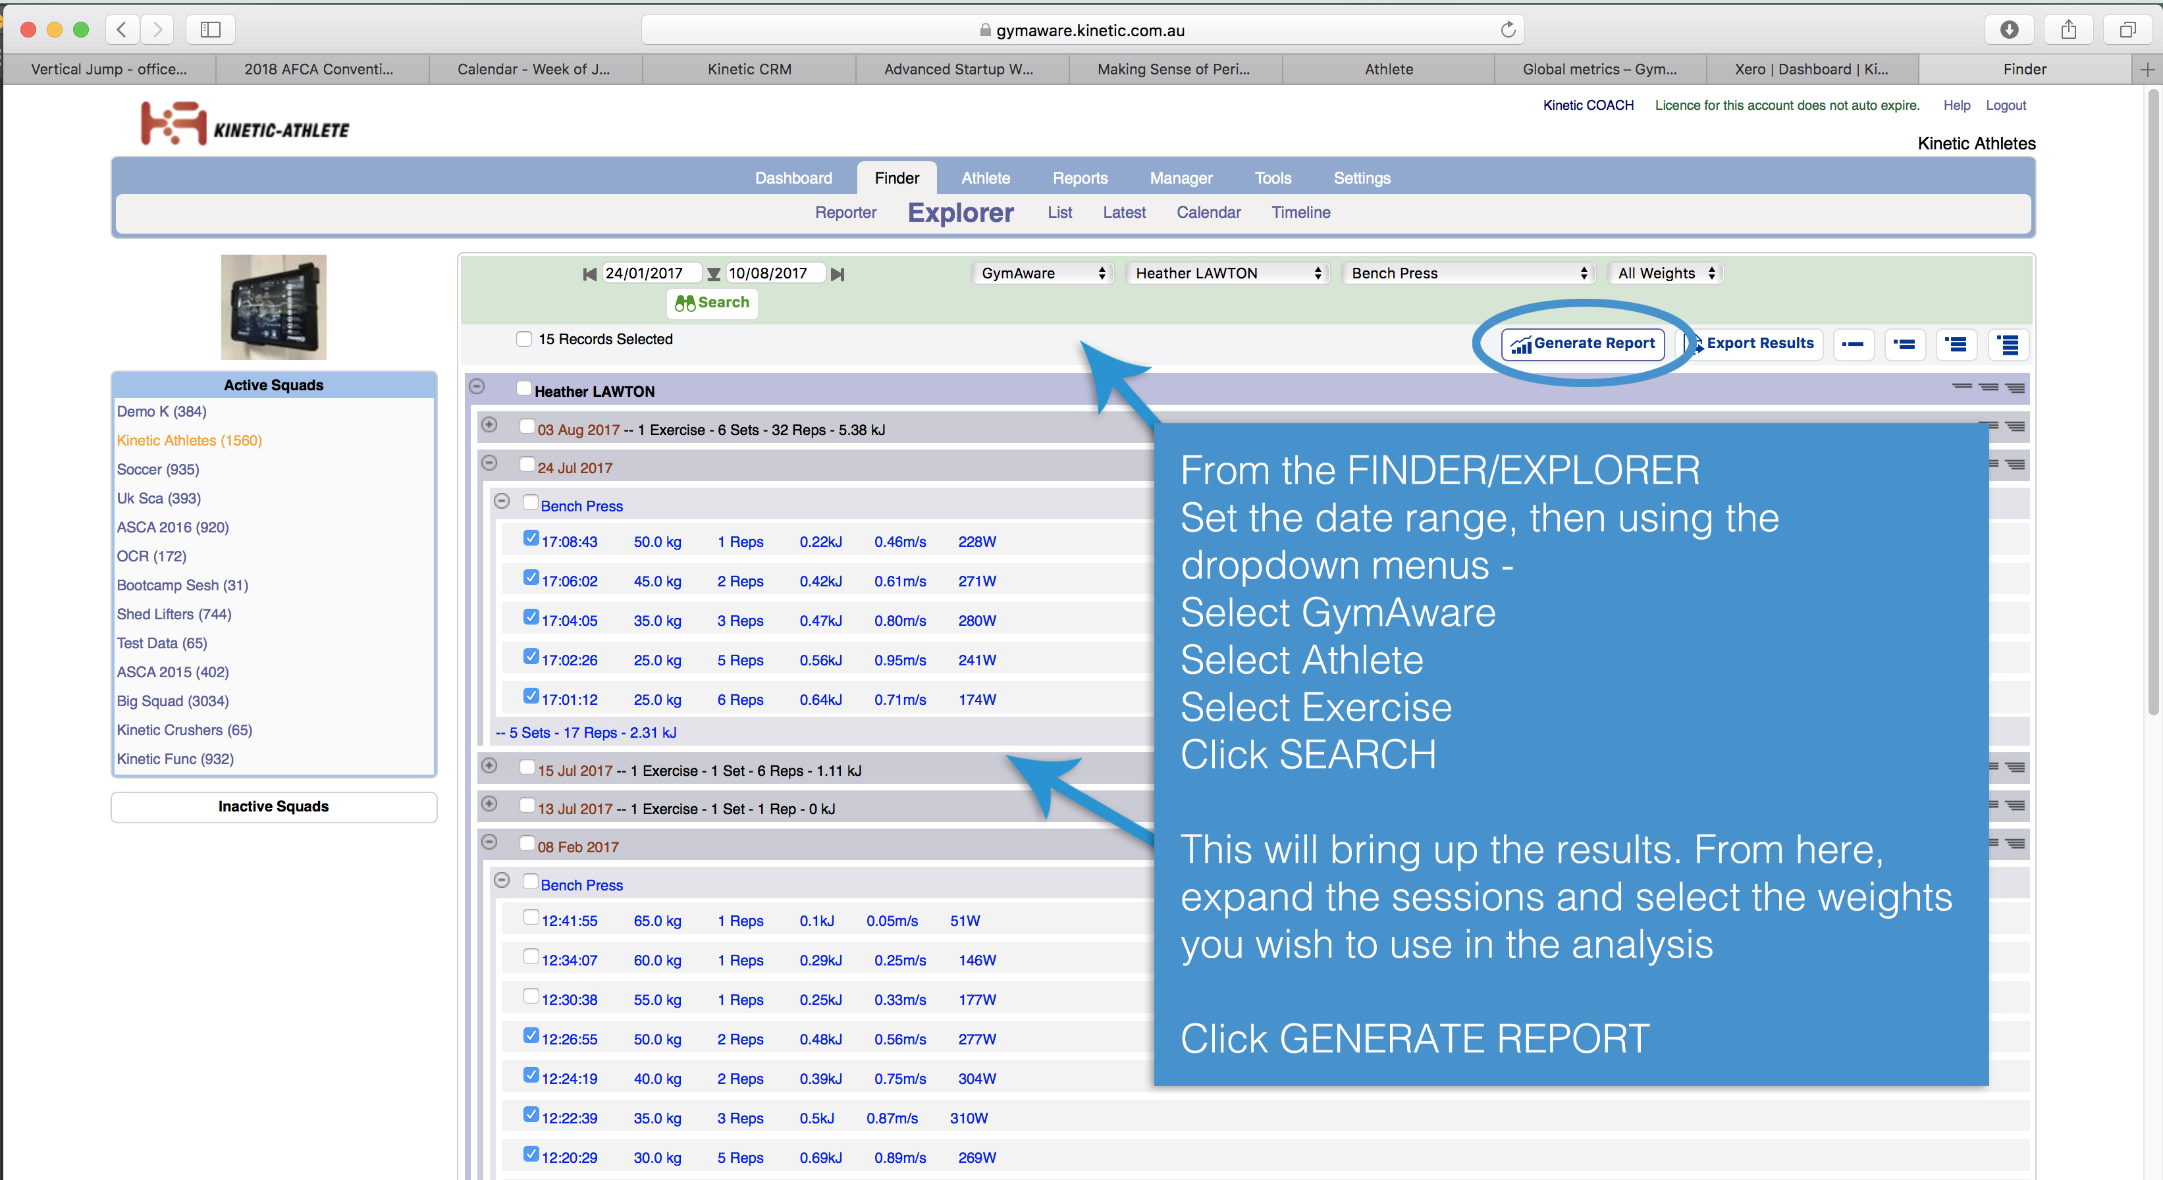Click rightmost indent icon on 13 Jul 2017 row
2163x1180 pixels.
[2016, 806]
